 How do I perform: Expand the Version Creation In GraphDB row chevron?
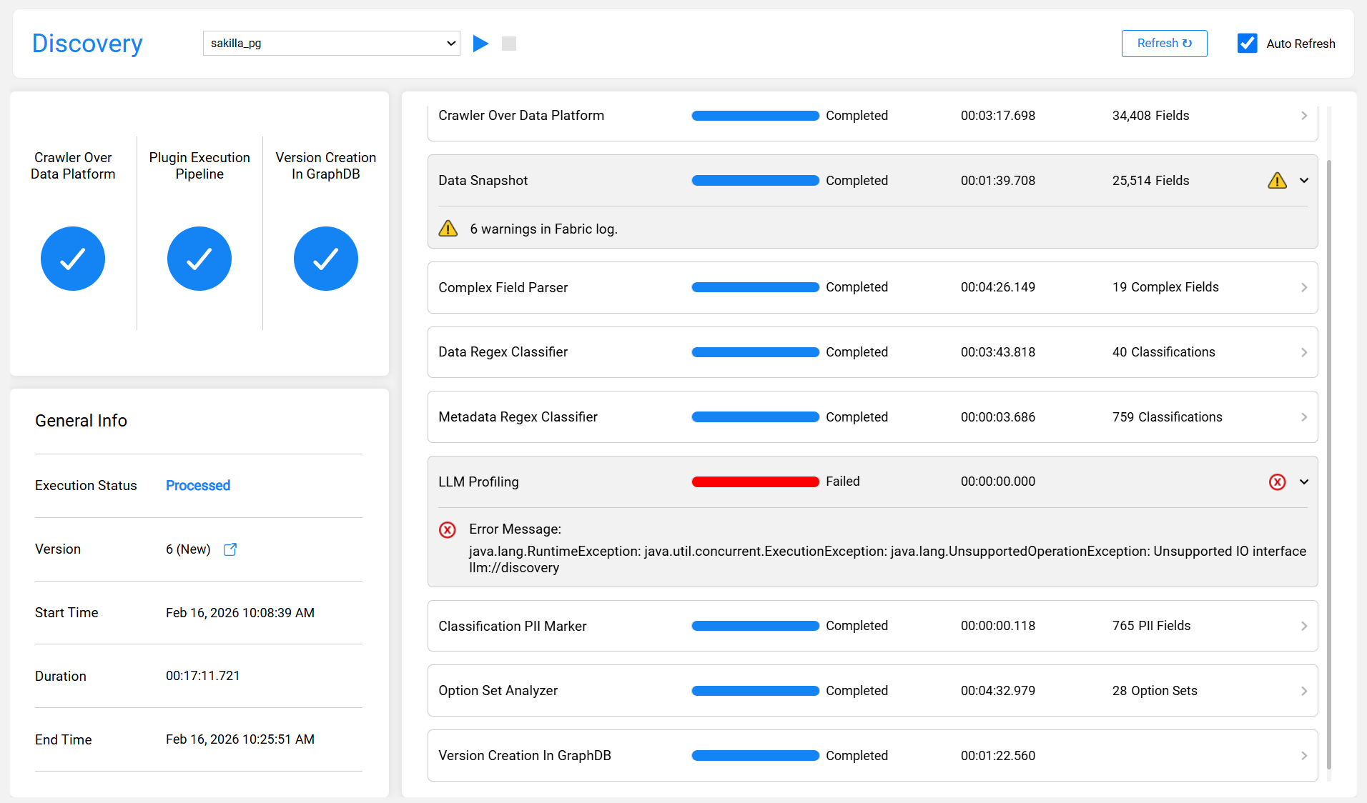(1304, 756)
